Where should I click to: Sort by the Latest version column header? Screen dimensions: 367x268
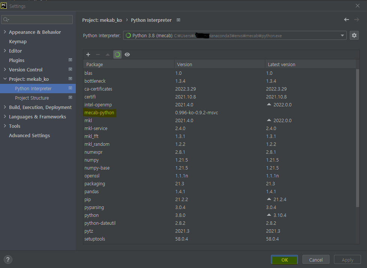coord(310,64)
